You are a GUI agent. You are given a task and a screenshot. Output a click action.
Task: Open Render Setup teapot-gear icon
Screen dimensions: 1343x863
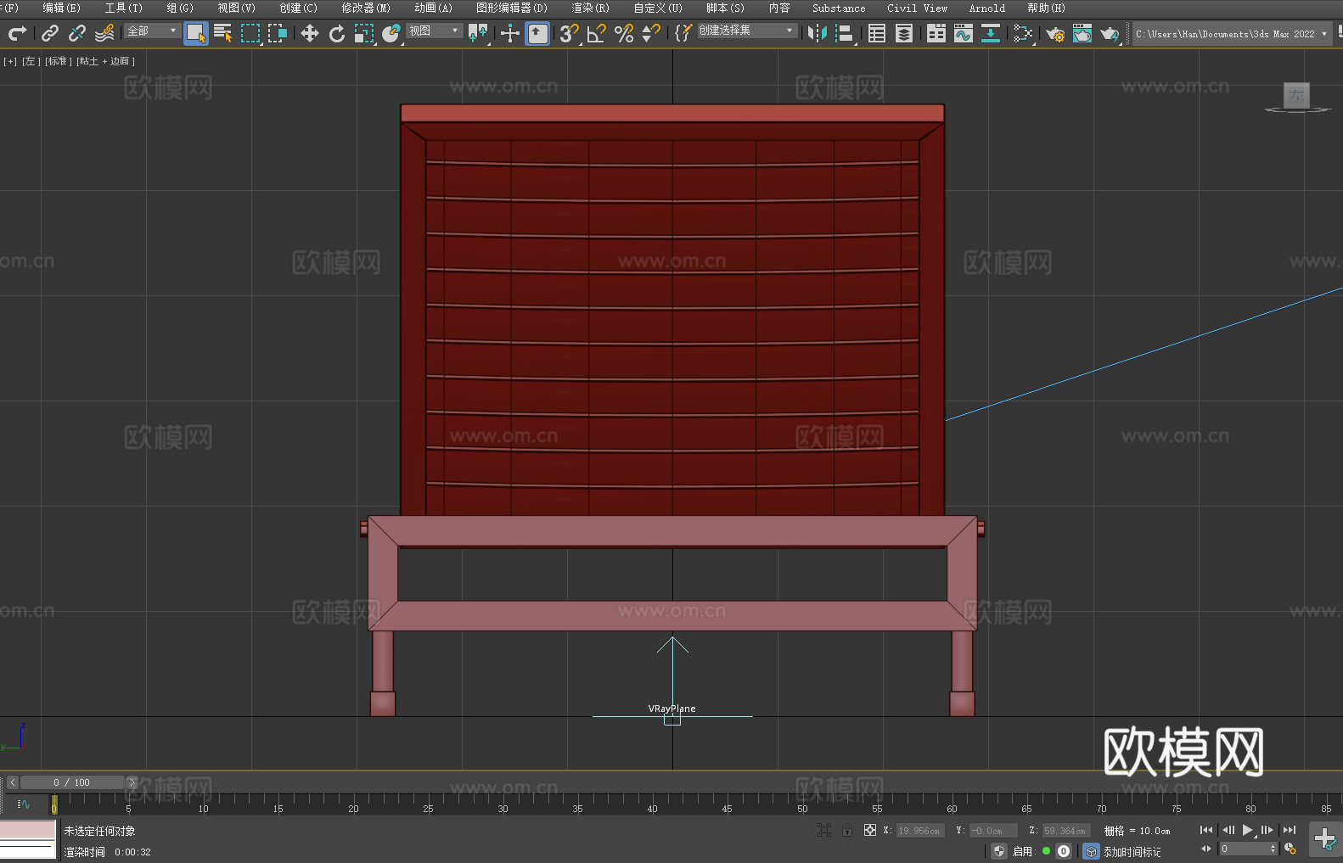1055,33
